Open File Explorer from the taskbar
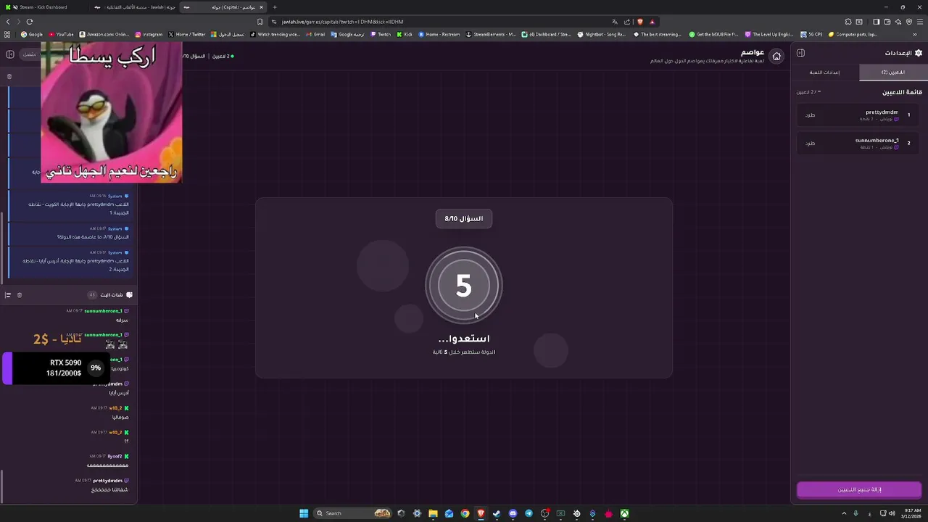Viewport: 928px width, 522px height. (433, 513)
